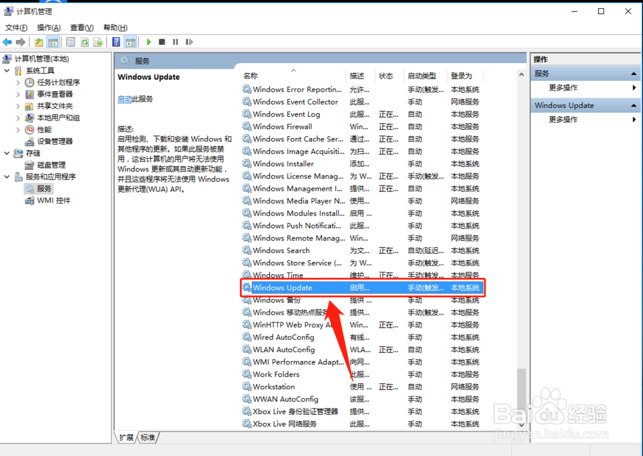Screen dimensions: 643x456
Task: Select the Windows Search service row
Action: 363,250
